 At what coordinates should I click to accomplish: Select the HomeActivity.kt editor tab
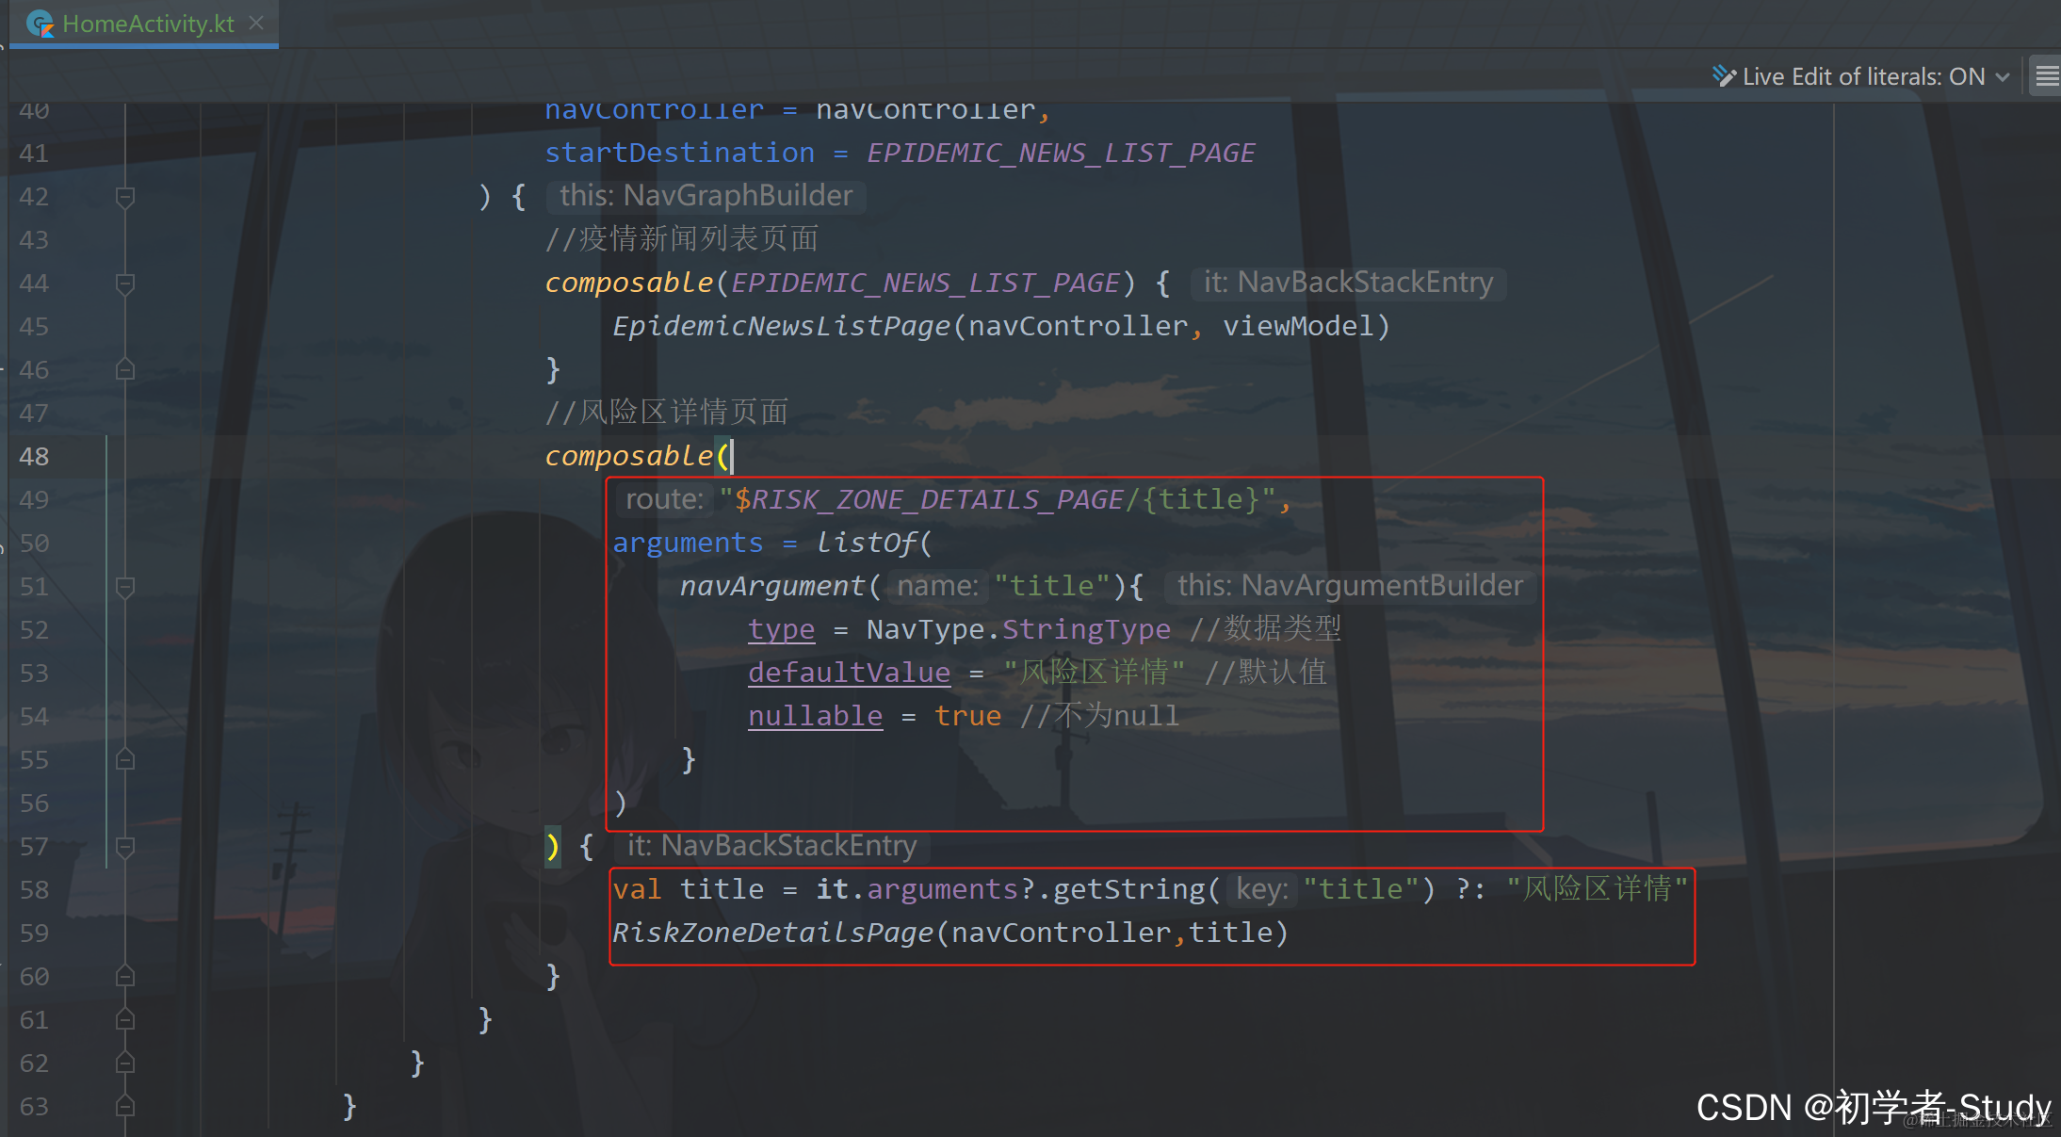[x=148, y=24]
